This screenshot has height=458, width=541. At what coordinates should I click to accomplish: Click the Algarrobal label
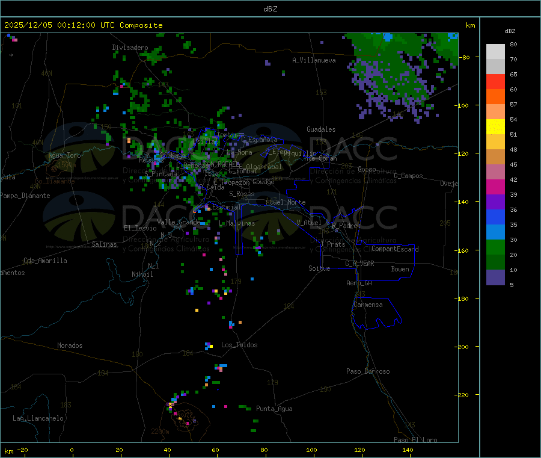tap(264, 167)
